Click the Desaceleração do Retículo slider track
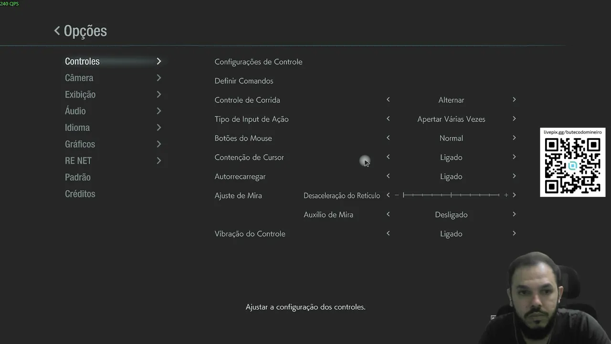 pos(451,195)
